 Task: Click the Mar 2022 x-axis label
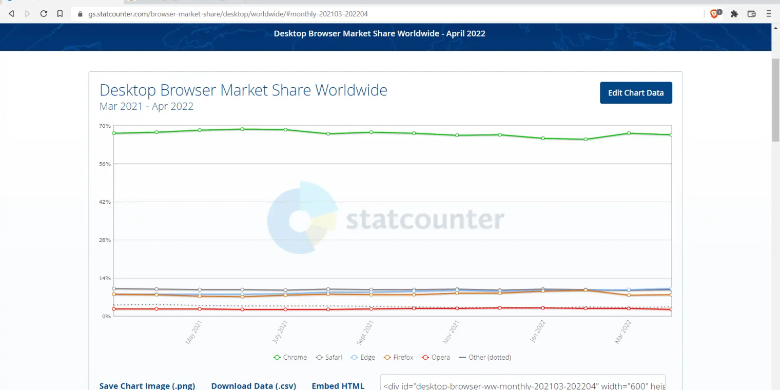622,332
